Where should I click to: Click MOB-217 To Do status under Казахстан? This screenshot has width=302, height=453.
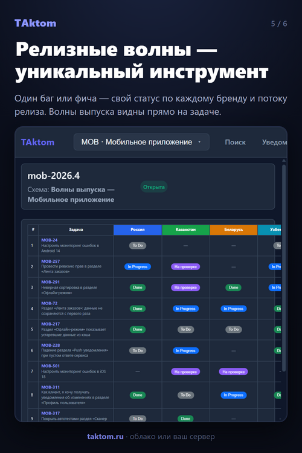(x=185, y=329)
